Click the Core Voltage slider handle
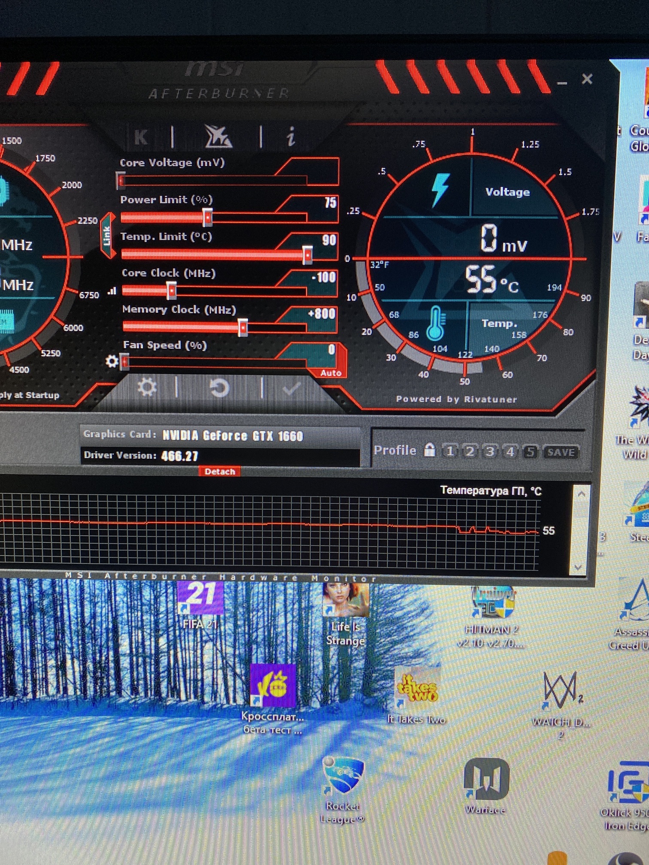 (x=121, y=181)
